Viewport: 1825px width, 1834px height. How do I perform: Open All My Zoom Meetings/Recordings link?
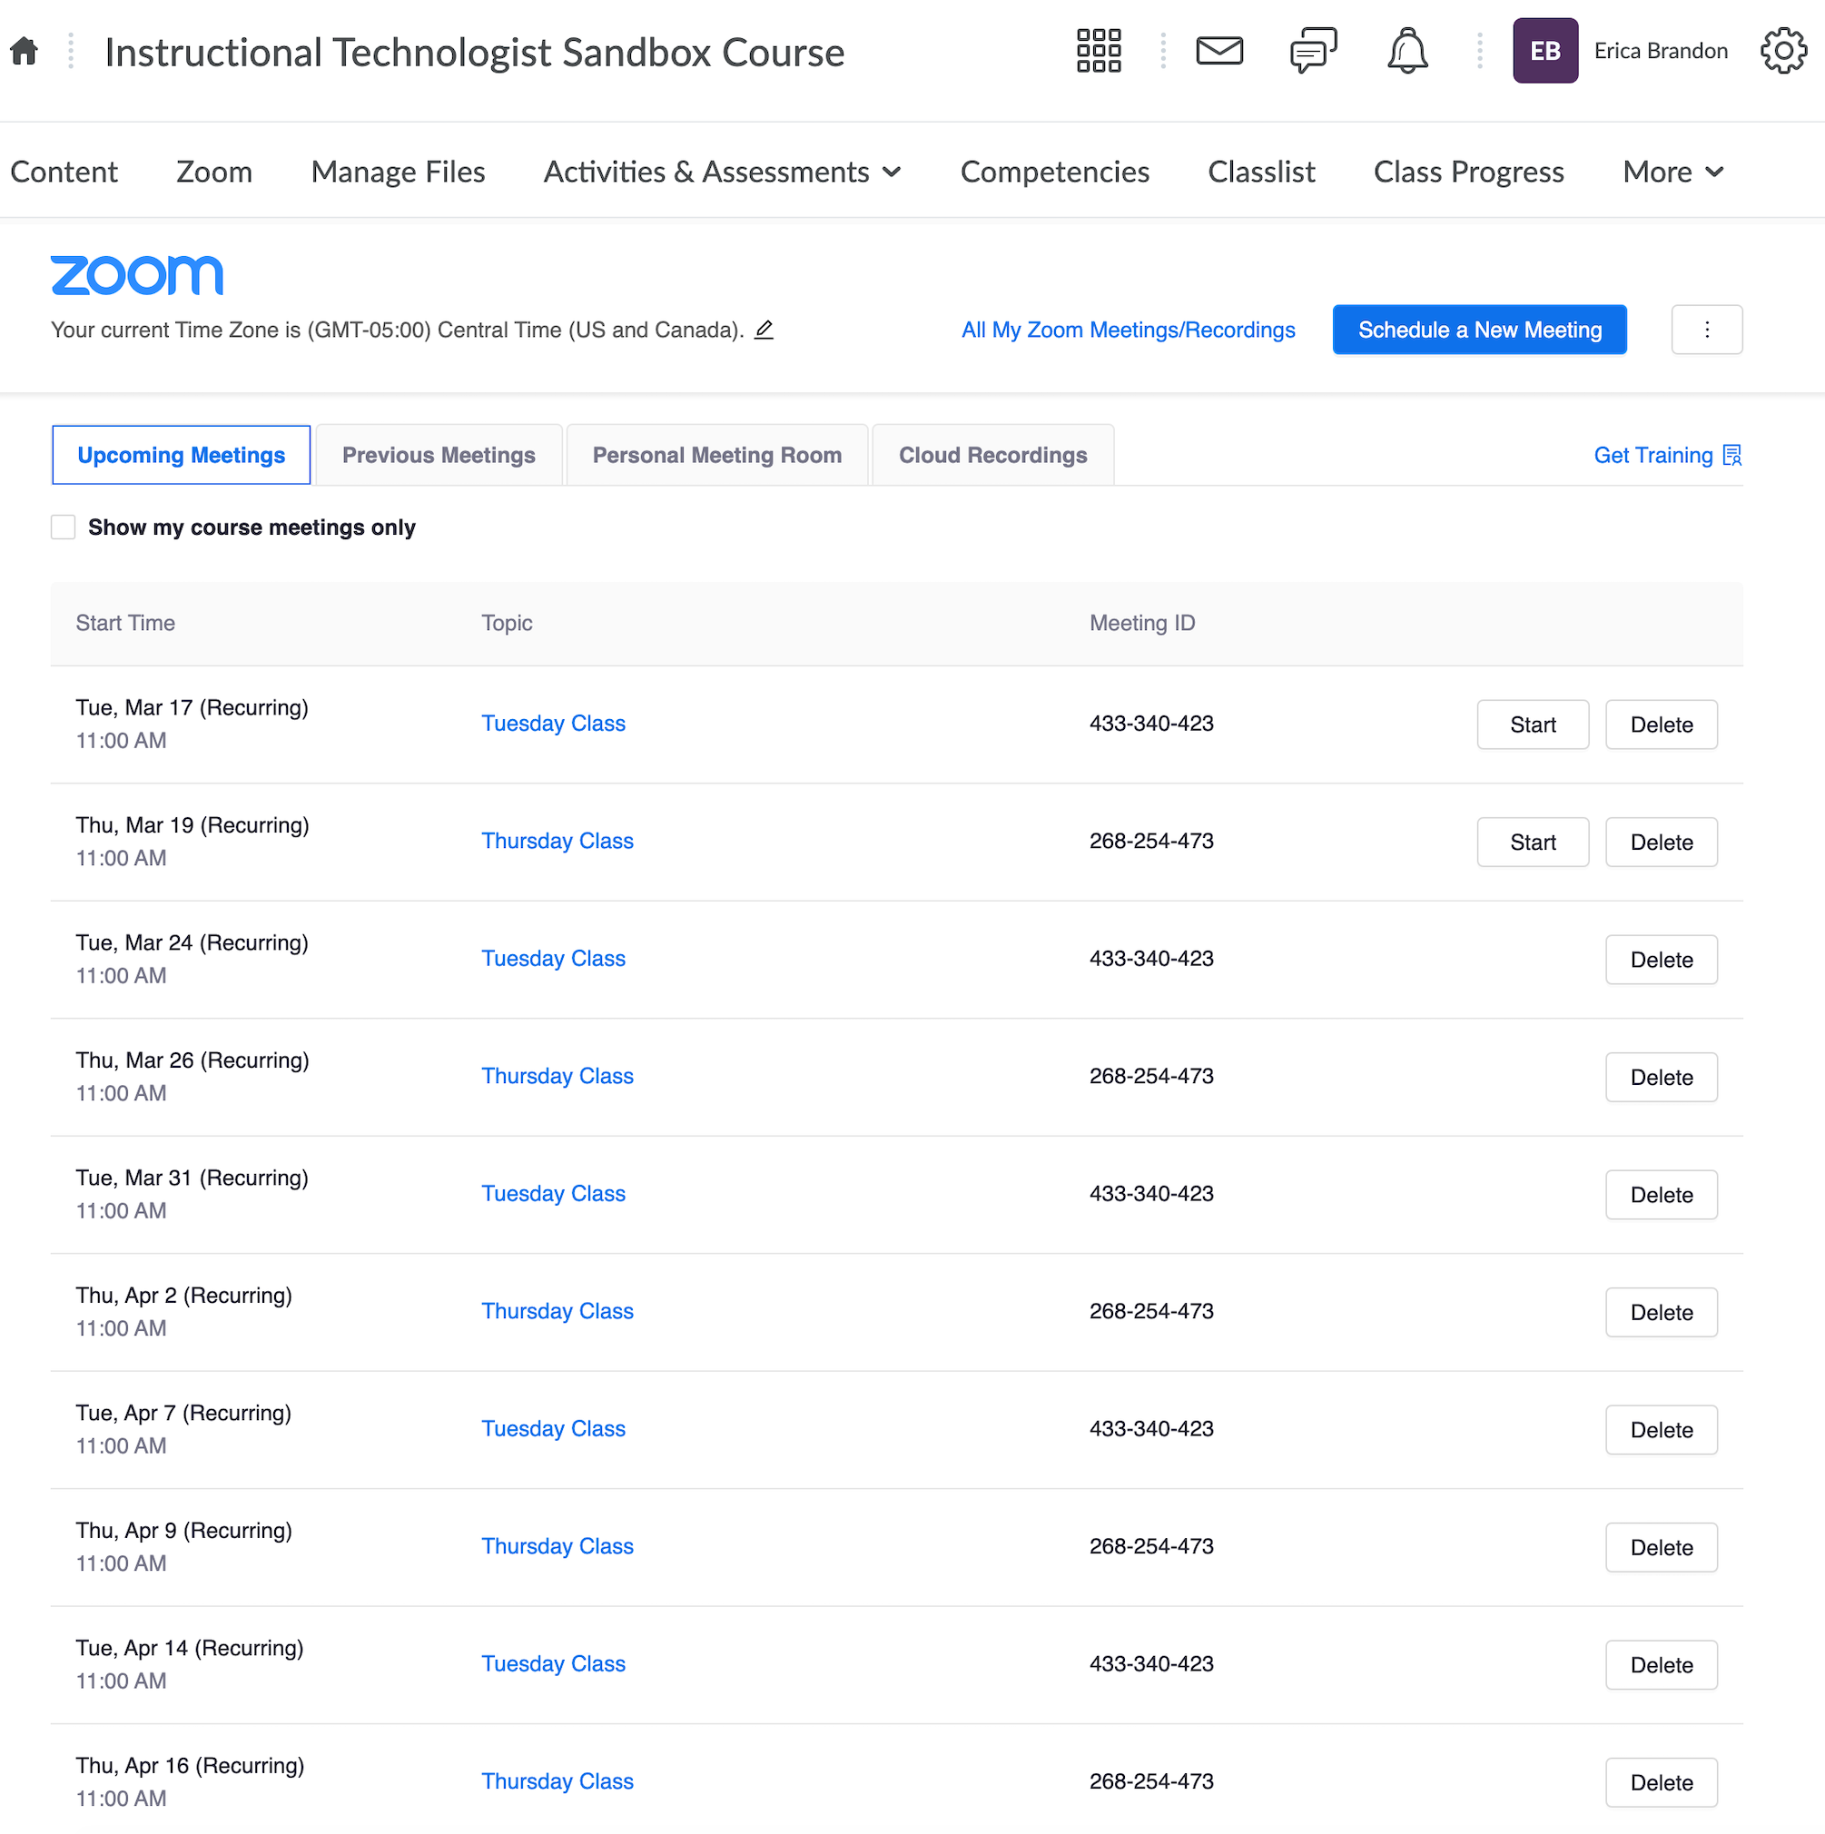(1128, 330)
